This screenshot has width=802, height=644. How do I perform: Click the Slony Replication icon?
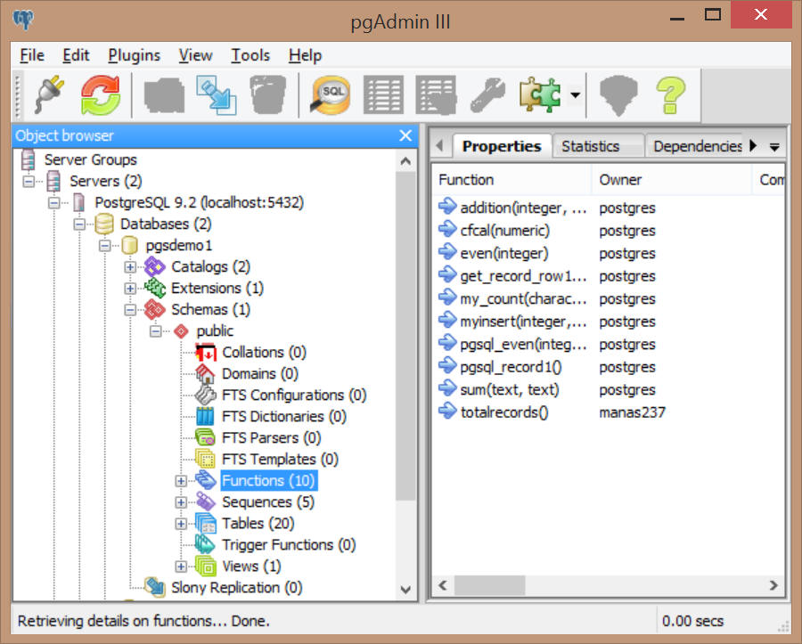coord(154,588)
